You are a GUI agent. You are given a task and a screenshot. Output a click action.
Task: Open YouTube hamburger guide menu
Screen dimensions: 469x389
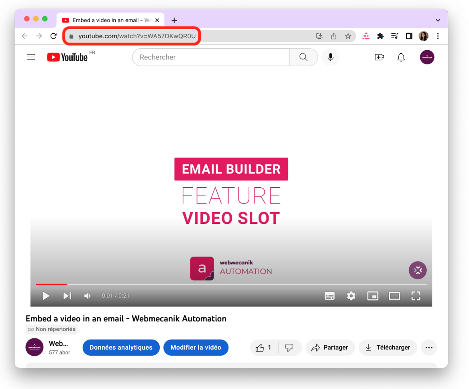pos(31,57)
